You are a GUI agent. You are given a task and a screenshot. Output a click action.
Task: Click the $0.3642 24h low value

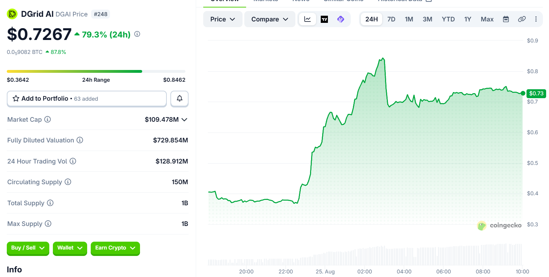[x=18, y=80]
